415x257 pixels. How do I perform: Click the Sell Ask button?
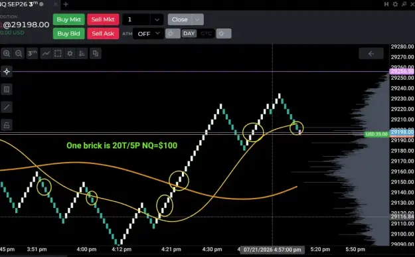pos(103,34)
